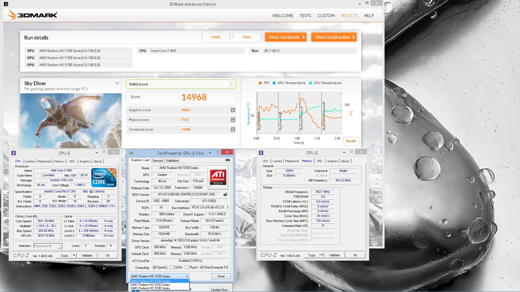Click the FPS orange legend swatch

coord(260,83)
